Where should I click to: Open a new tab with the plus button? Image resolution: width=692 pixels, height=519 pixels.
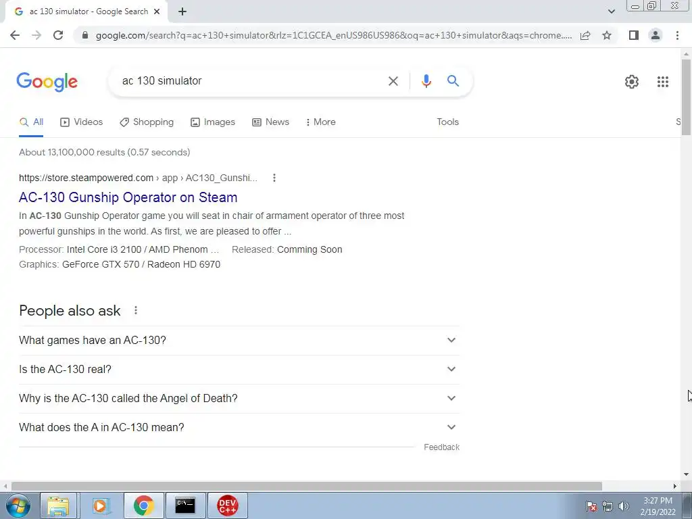[182, 12]
